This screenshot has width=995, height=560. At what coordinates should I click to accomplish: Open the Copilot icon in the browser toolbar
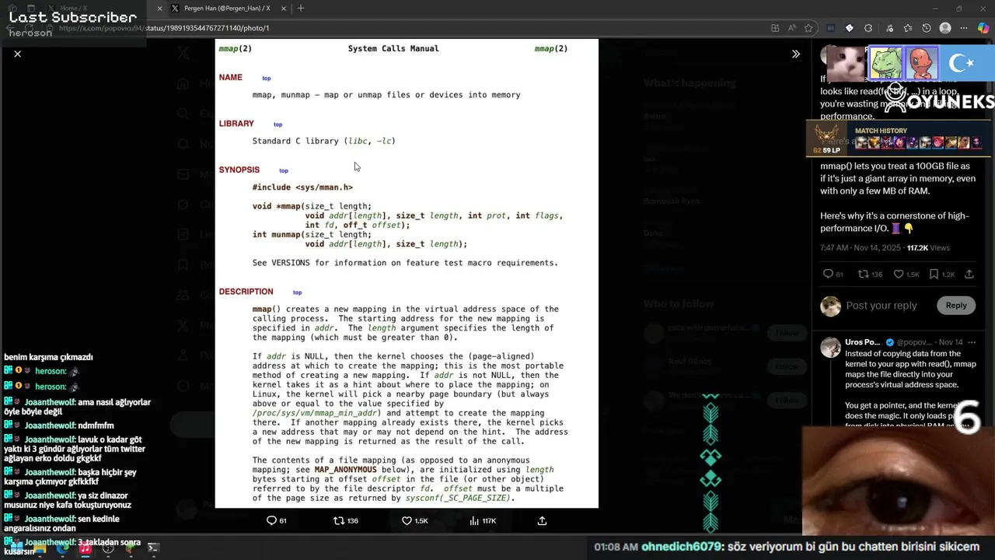pos(983,28)
